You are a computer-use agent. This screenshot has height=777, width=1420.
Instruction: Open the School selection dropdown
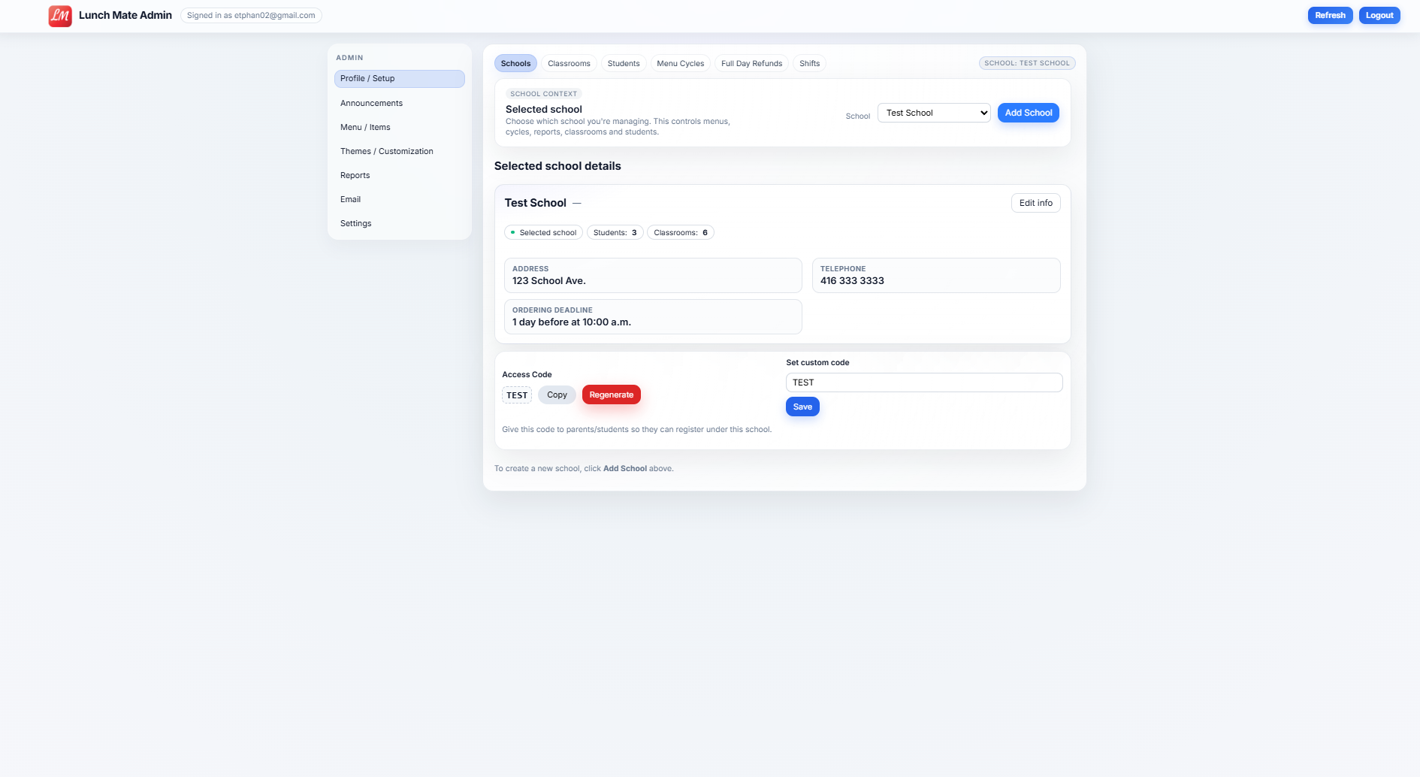pyautogui.click(x=934, y=113)
